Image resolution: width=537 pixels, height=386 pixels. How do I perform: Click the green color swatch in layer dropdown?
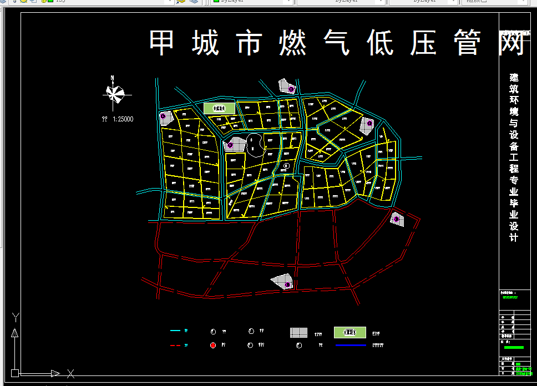49,2
